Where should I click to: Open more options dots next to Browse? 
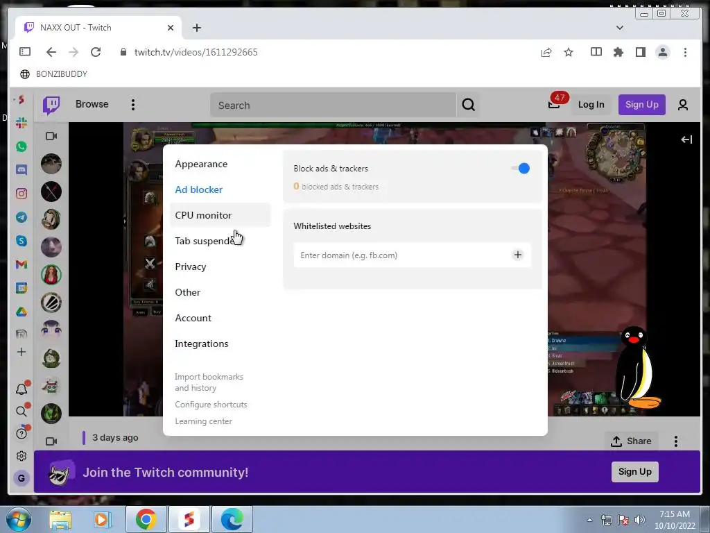(x=133, y=105)
